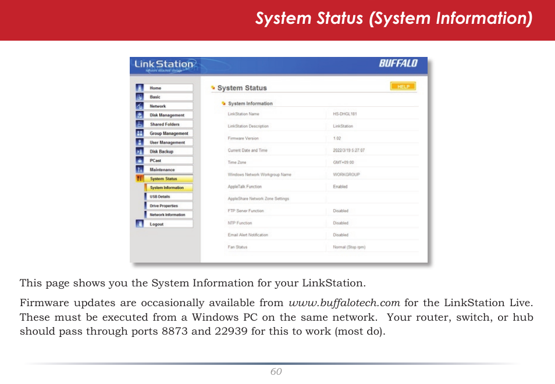
Task: Click the Network sidebar icon
Action: 140,106
